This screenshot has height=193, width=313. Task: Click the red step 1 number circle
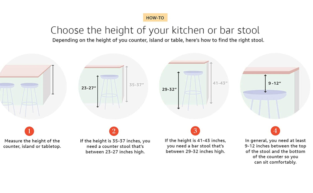point(29,131)
